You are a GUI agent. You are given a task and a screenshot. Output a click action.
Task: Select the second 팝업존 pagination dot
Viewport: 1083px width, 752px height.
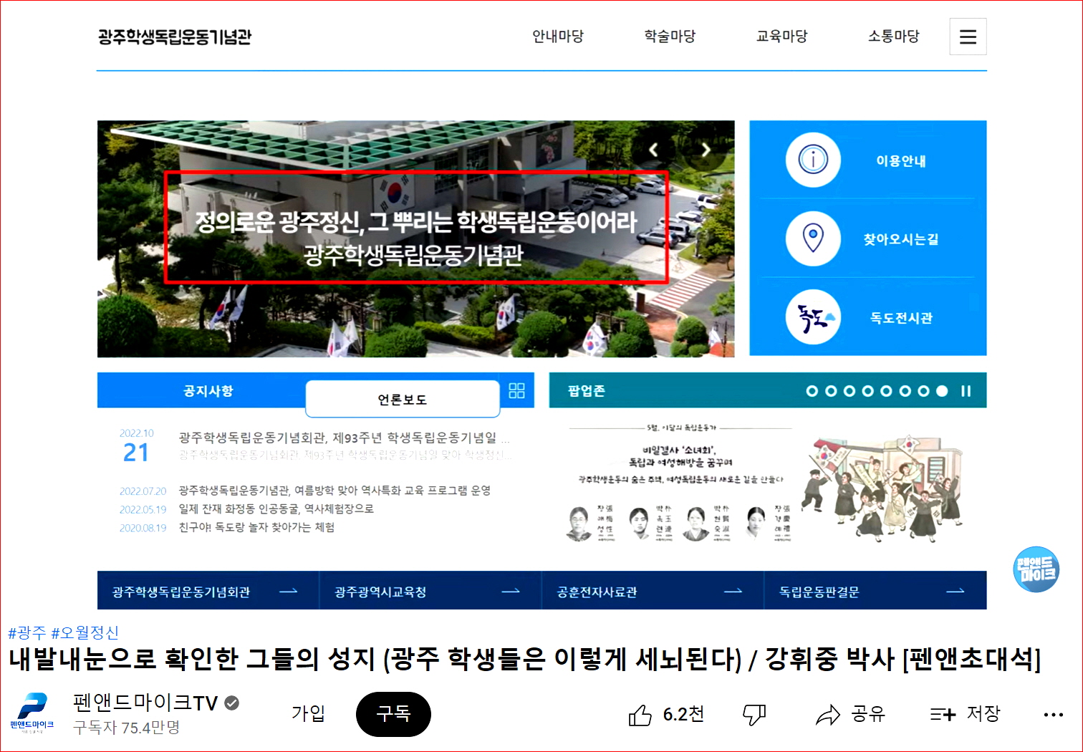pyautogui.click(x=830, y=391)
